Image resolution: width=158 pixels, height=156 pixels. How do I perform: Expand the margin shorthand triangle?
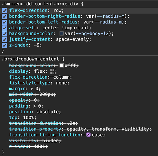tap(32, 89)
